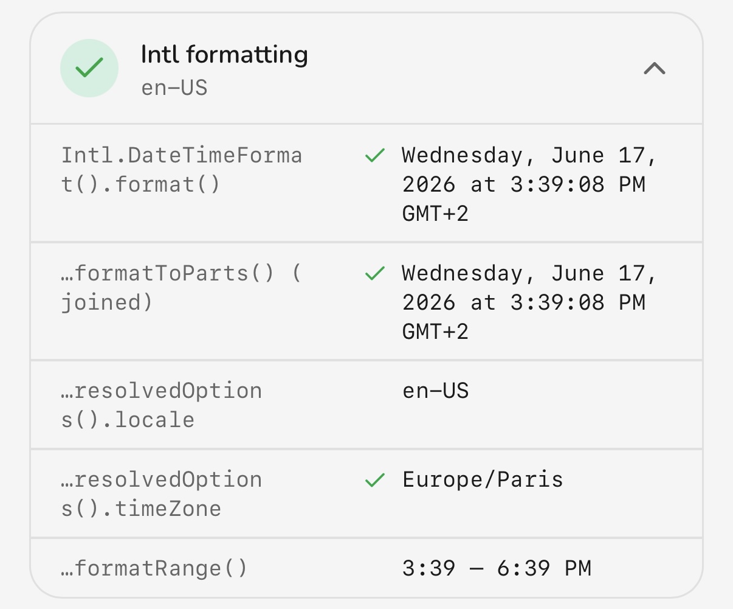Click the "3:39 – 6:39 PM" value
This screenshot has height=609, width=733.
497,568
